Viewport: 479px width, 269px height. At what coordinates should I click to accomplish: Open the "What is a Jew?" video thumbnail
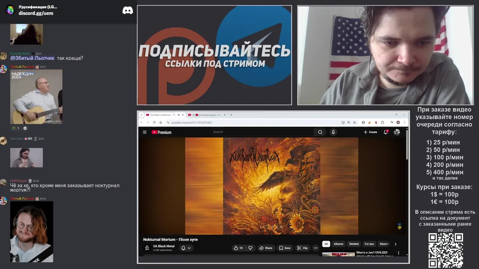[338, 254]
